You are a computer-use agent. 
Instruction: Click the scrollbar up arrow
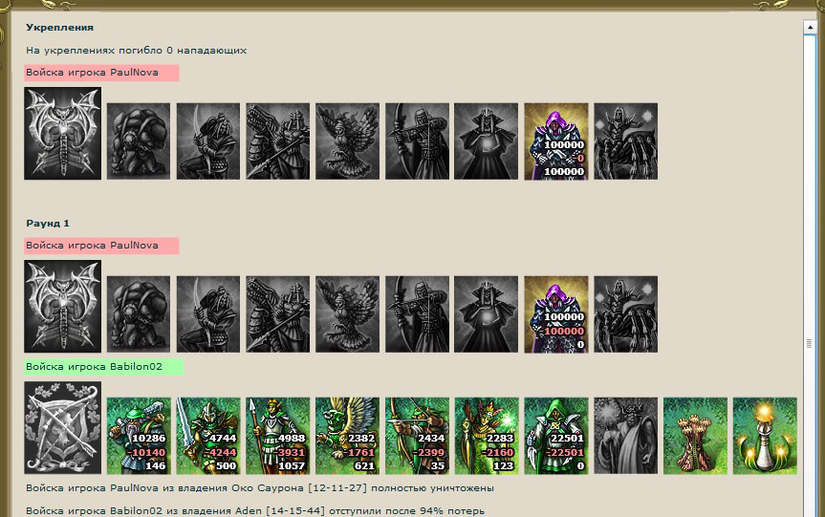pyautogui.click(x=810, y=27)
